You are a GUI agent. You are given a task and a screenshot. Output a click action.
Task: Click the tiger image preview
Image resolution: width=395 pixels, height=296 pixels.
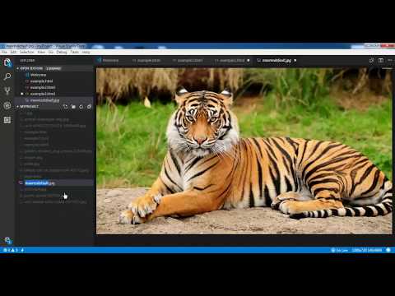tap(244, 151)
